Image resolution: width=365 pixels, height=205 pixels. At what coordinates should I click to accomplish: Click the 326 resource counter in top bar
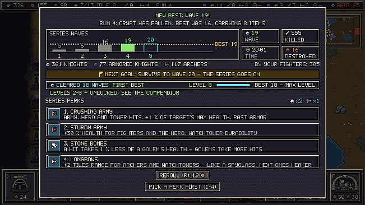click(x=15, y=5)
